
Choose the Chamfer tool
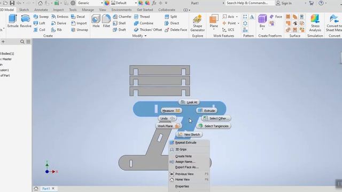pyautogui.click(x=122, y=17)
